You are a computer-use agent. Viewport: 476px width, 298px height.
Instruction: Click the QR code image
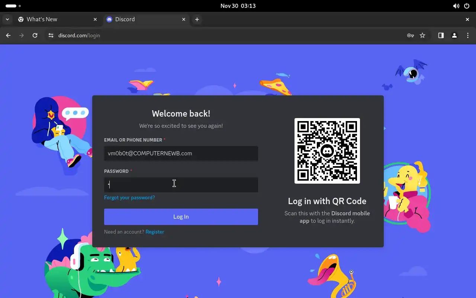click(x=327, y=151)
